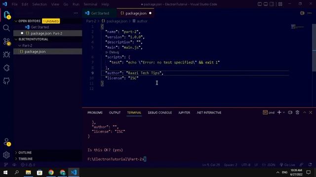Open the Help menu

[x=105, y=4]
